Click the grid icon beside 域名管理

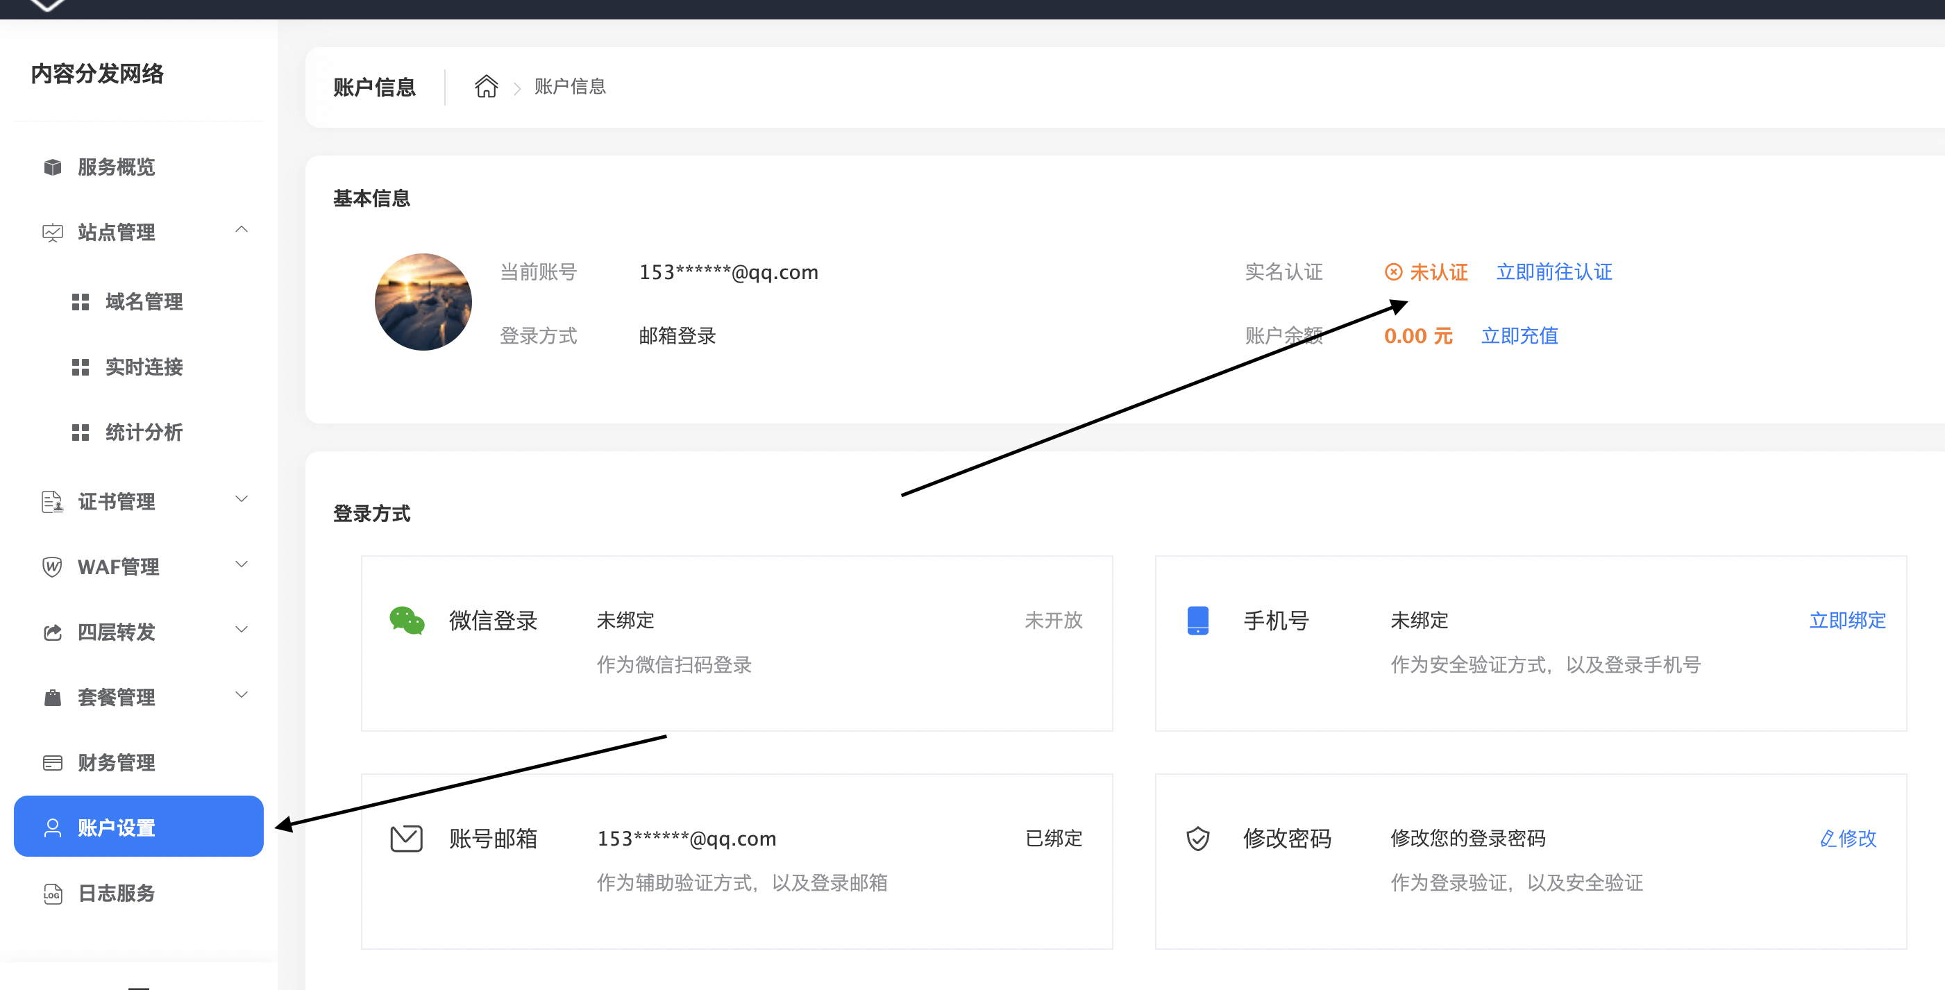coord(80,302)
